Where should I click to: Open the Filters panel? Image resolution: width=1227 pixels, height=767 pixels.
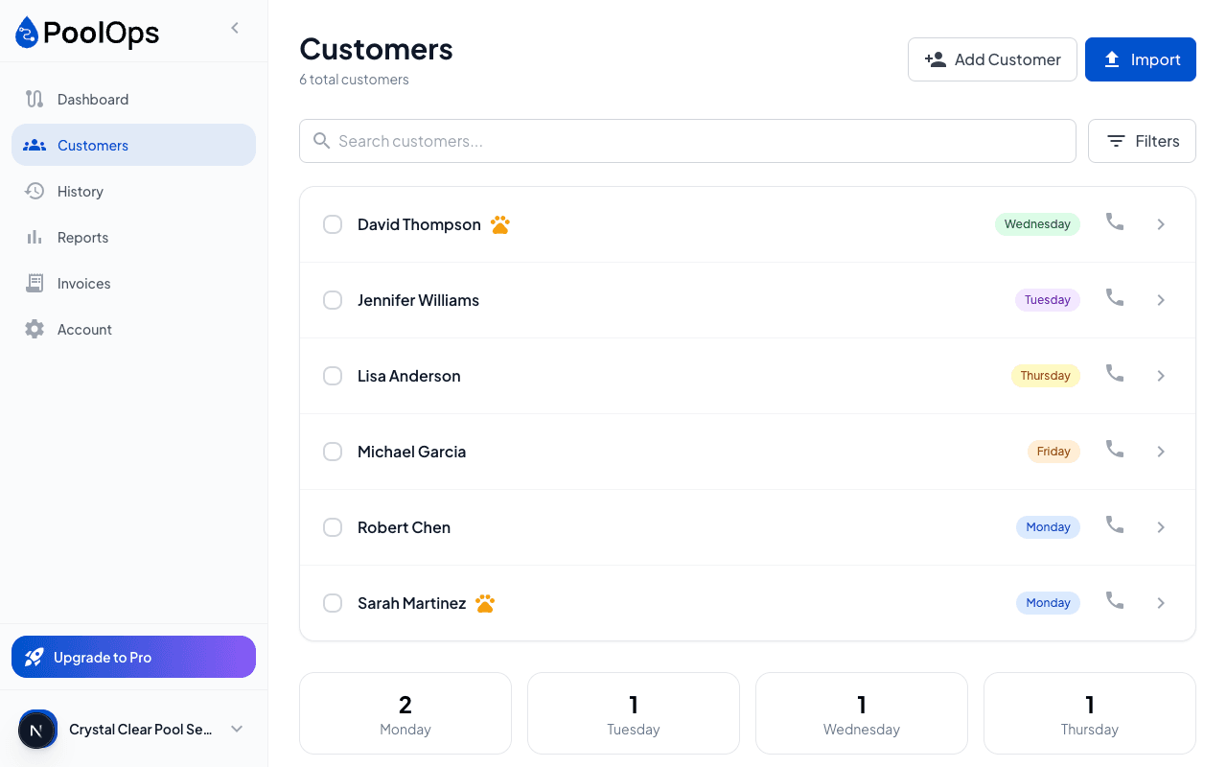pyautogui.click(x=1142, y=141)
